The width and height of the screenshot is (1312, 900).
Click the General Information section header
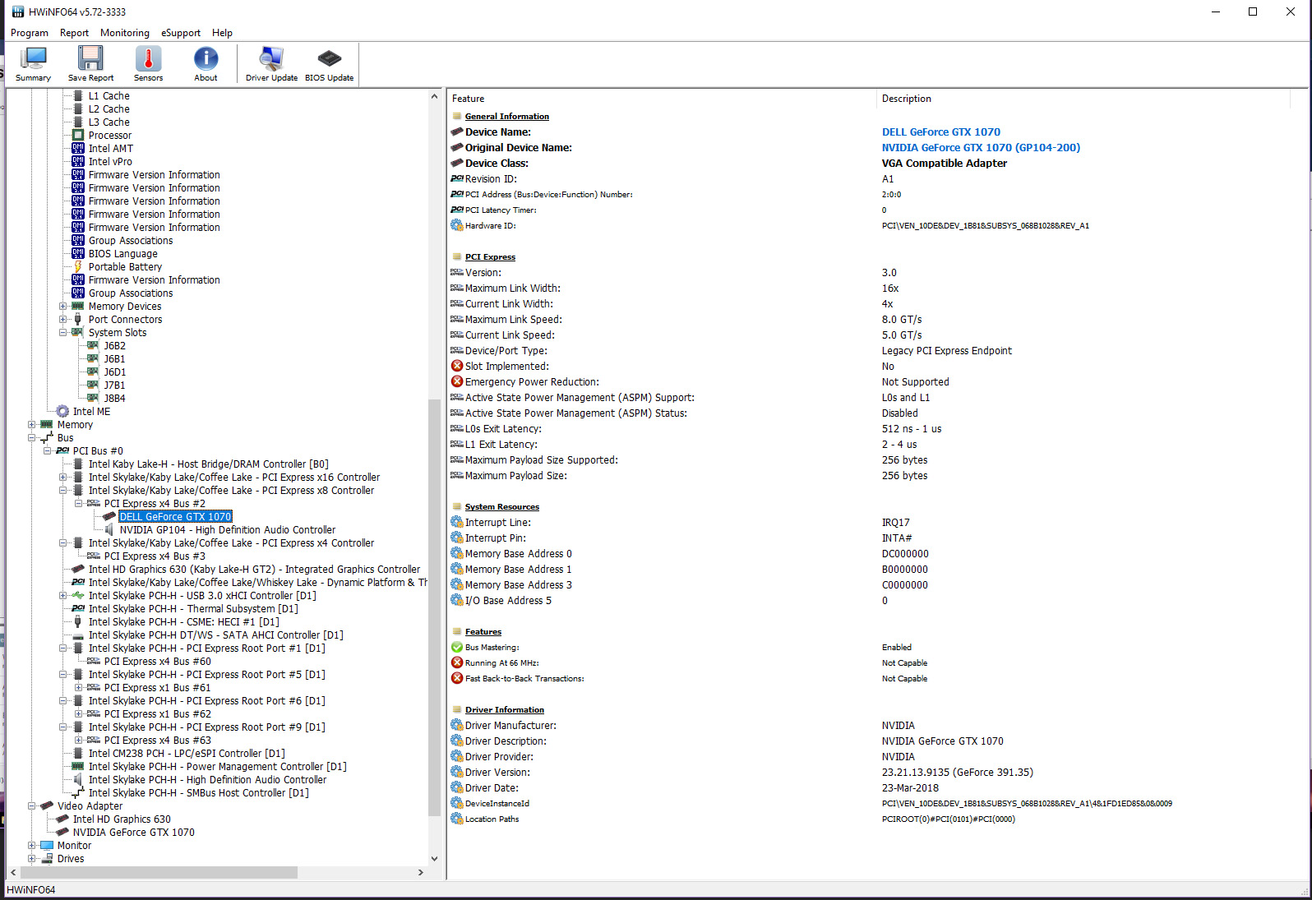point(507,117)
